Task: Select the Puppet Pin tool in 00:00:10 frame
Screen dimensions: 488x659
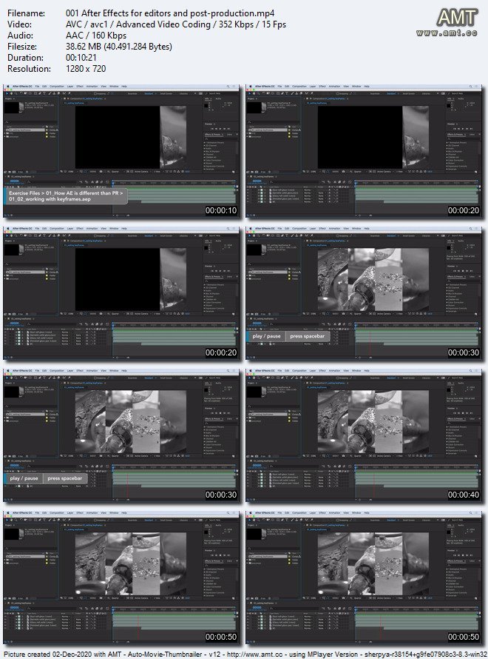Action: pos(70,93)
